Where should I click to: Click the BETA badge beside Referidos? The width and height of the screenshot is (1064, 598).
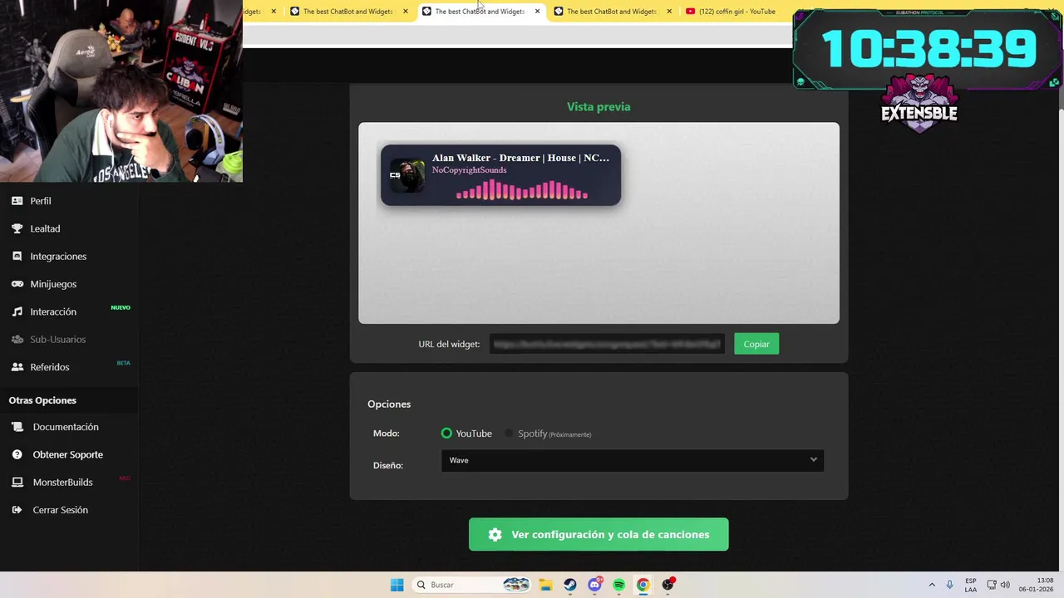(x=123, y=363)
